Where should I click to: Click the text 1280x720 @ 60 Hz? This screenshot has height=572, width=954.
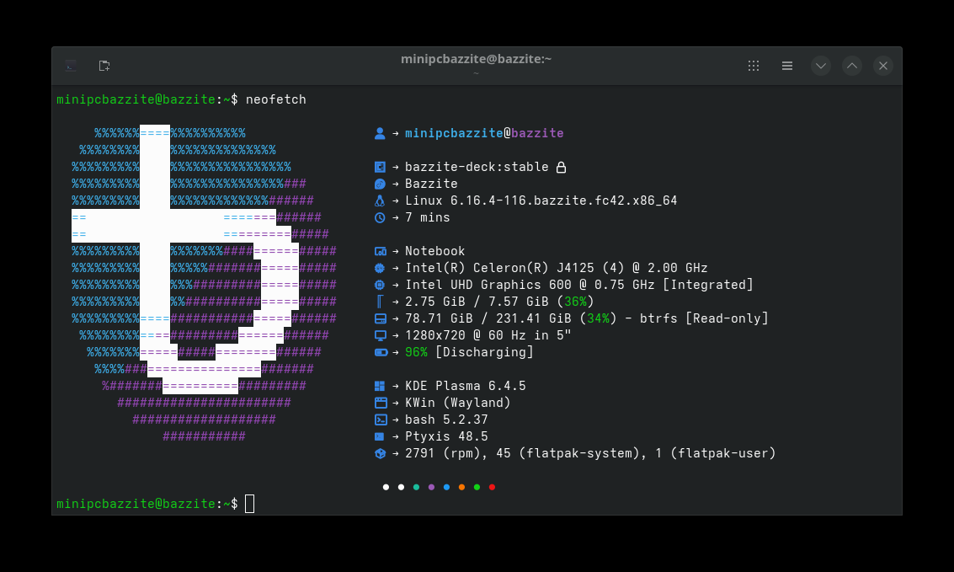(x=466, y=336)
